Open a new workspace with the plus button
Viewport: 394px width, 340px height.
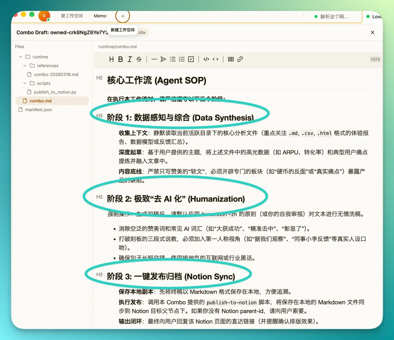tap(123, 16)
